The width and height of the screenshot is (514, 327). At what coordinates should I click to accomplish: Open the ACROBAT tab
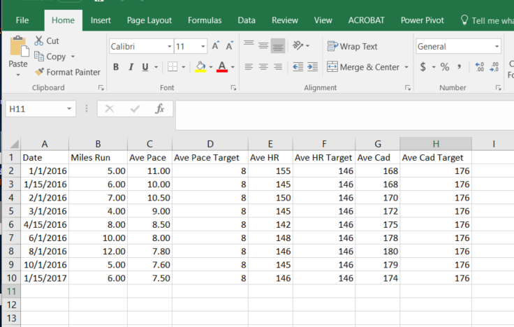pyautogui.click(x=366, y=20)
